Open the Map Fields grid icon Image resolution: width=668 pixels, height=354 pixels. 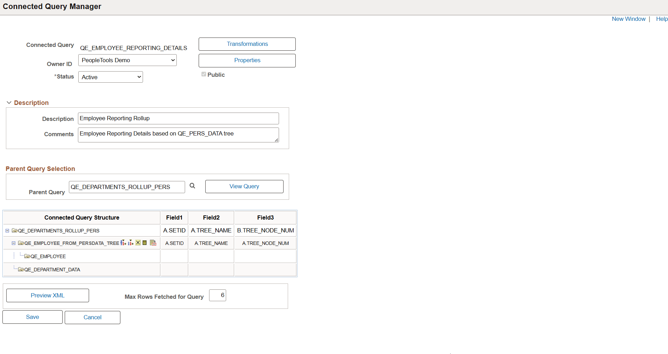click(144, 242)
